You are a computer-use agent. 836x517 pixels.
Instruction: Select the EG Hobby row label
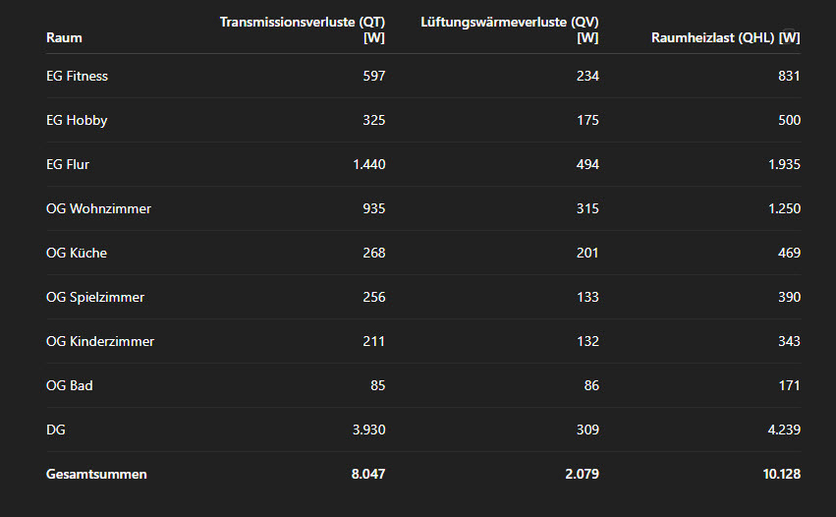click(77, 120)
